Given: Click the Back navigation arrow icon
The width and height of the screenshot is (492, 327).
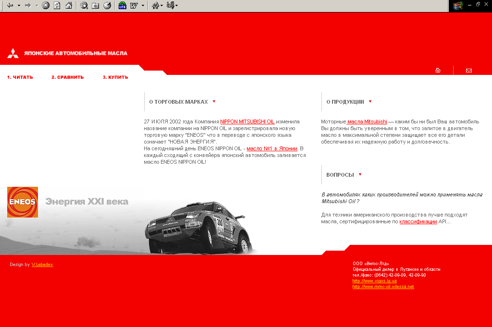Looking at the screenshot, I should (x=10, y=6).
